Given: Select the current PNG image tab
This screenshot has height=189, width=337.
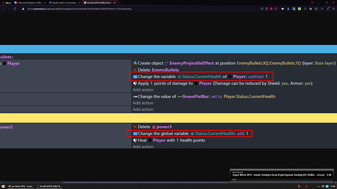Looking at the screenshot, I should click(98, 3).
